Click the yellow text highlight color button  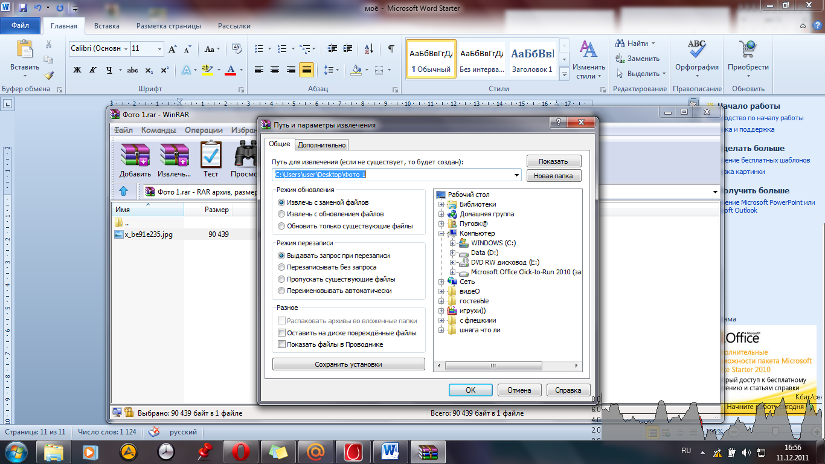coord(207,70)
